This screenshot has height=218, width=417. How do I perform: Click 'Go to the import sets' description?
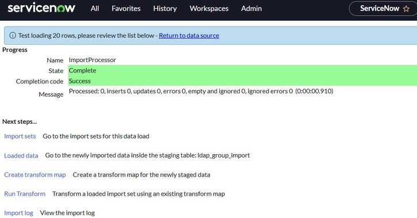[x=96, y=136]
